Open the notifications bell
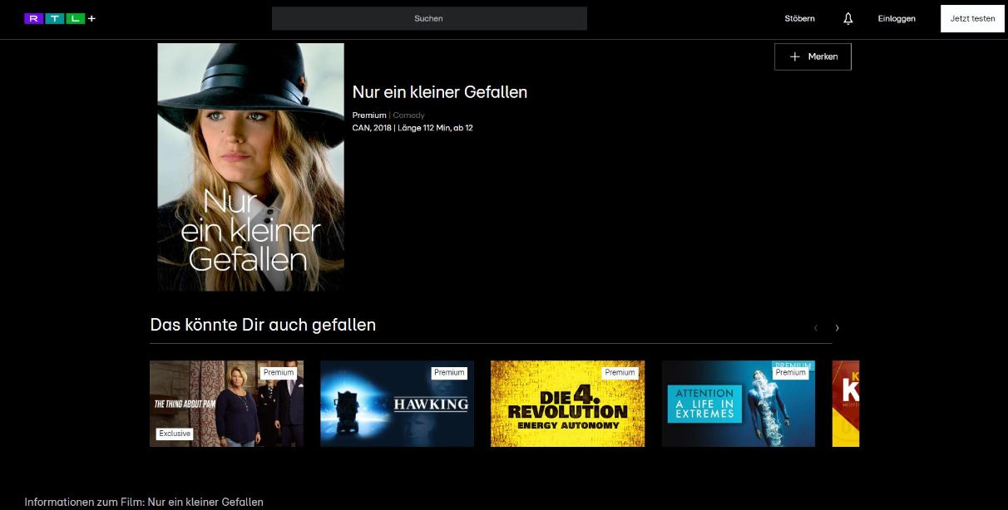1008x510 pixels. pos(847,18)
